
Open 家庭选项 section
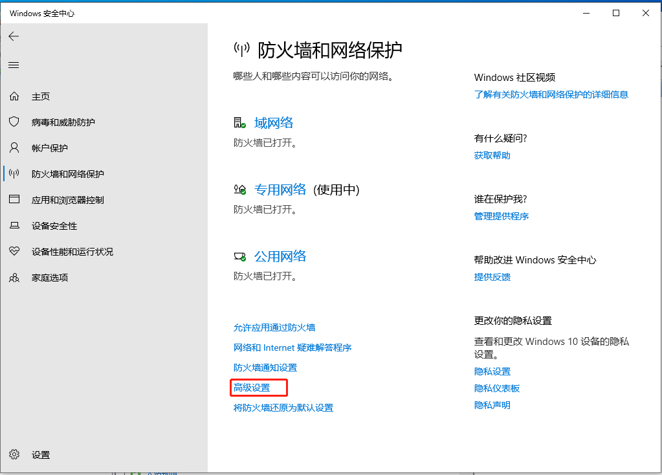pyautogui.click(x=50, y=278)
